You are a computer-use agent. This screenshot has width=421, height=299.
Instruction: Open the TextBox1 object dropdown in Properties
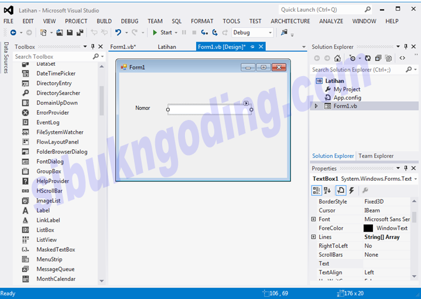pos(415,178)
